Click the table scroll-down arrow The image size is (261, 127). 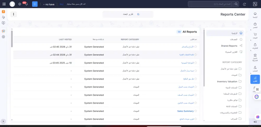pyautogui.click(x=12, y=120)
